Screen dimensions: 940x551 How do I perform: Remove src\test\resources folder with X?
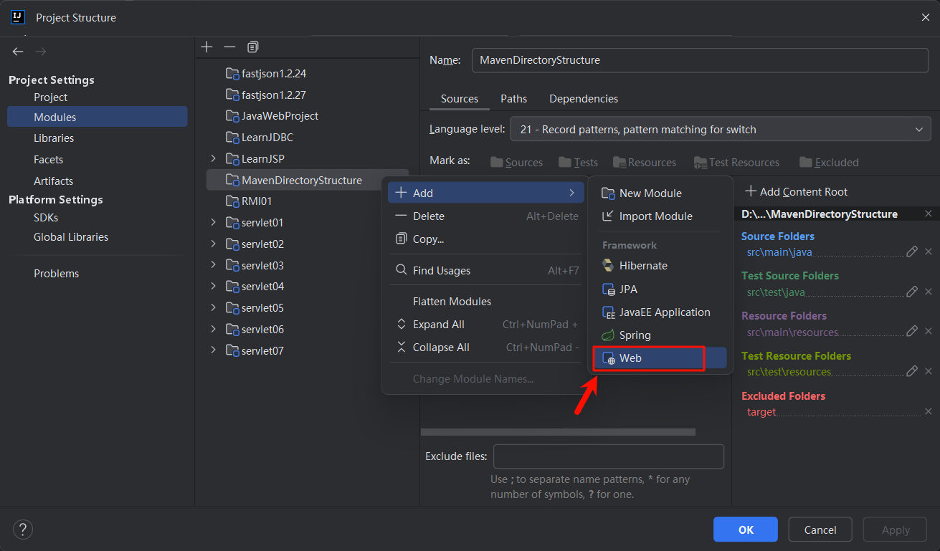click(x=929, y=371)
